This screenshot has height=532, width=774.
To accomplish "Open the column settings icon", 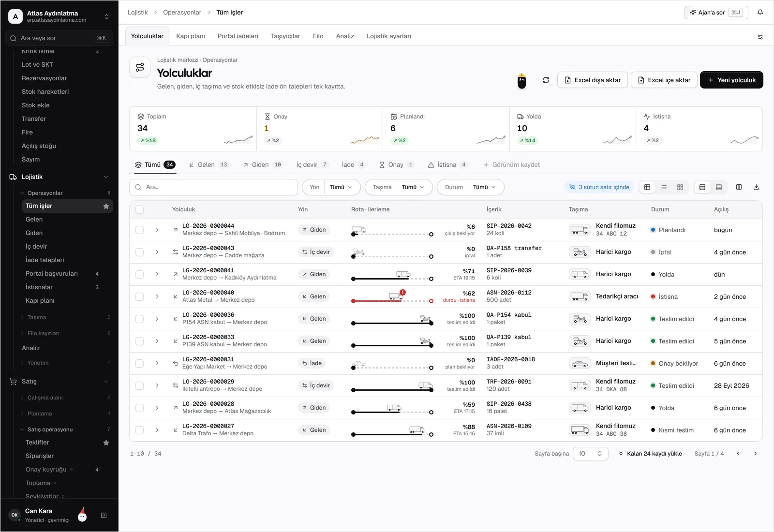I will click(739, 187).
